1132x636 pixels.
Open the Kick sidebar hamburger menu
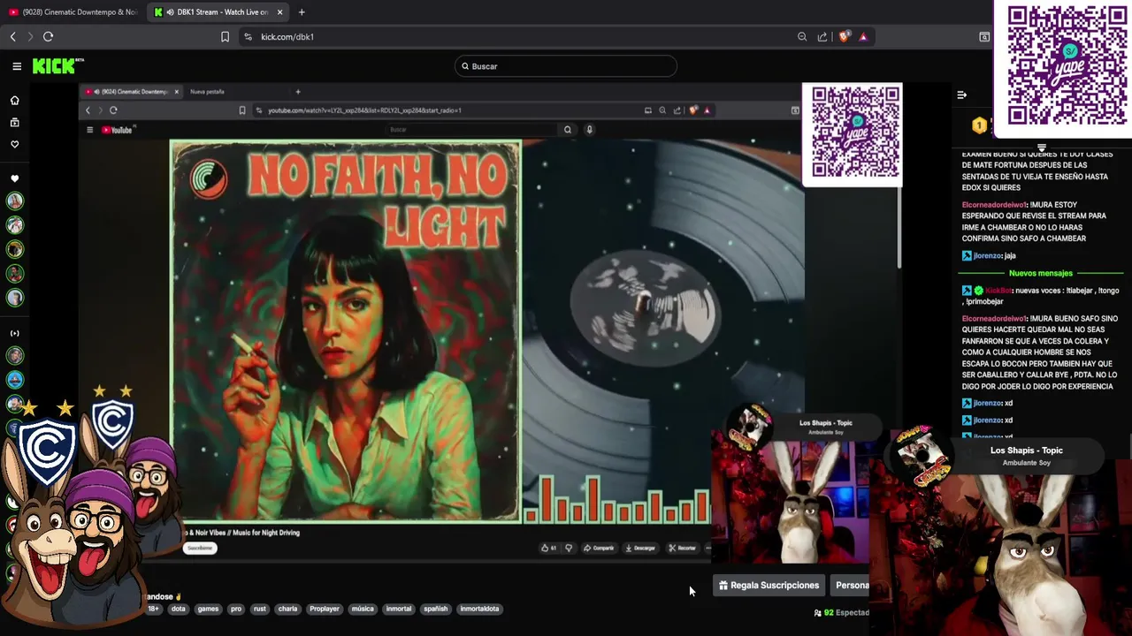(17, 66)
